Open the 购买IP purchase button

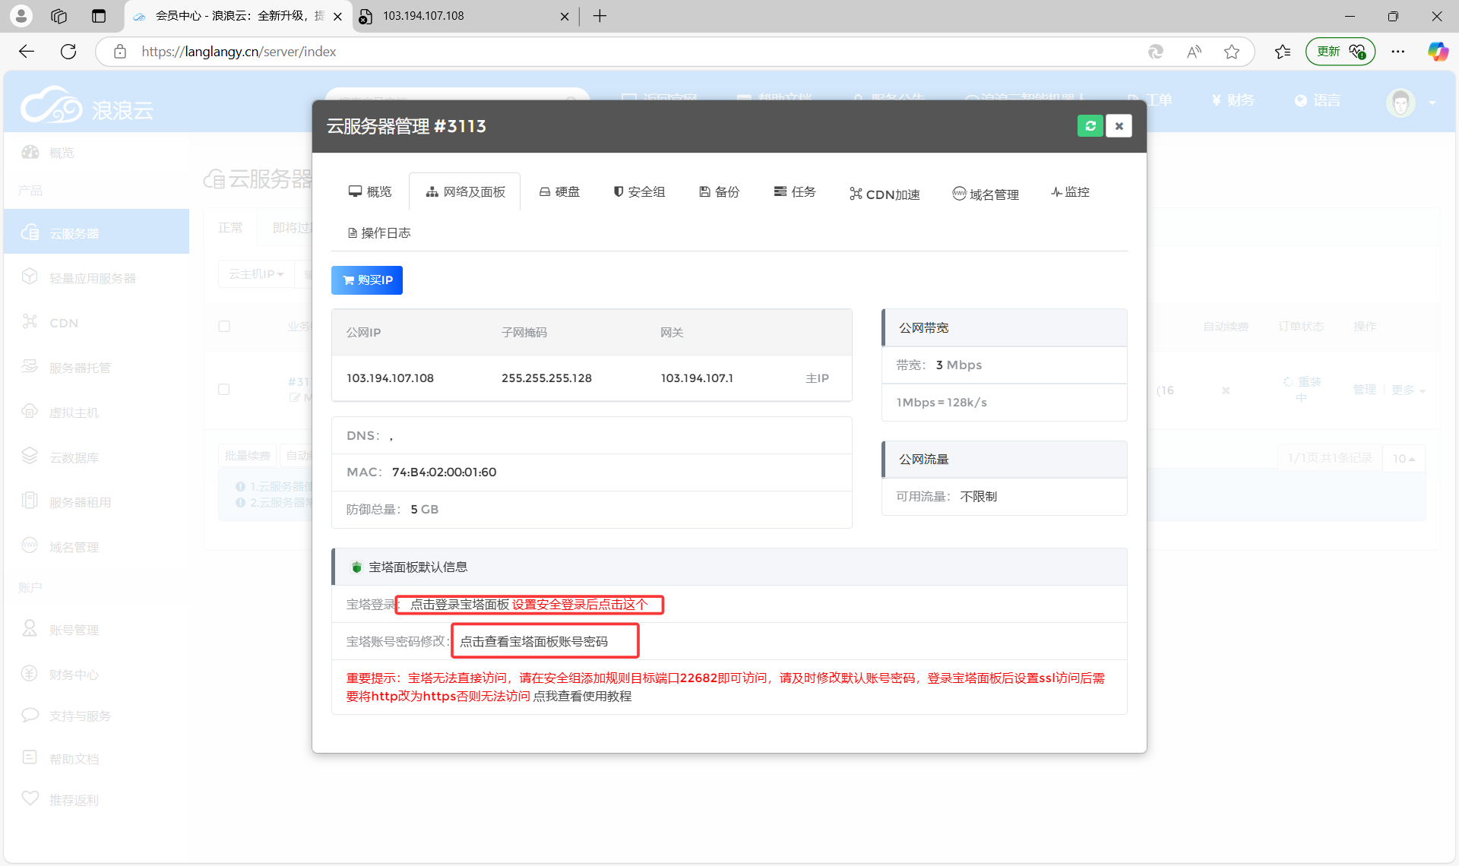tap(366, 280)
